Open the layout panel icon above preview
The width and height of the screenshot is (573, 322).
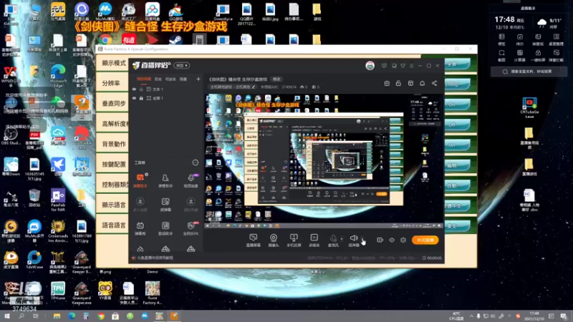point(410,83)
